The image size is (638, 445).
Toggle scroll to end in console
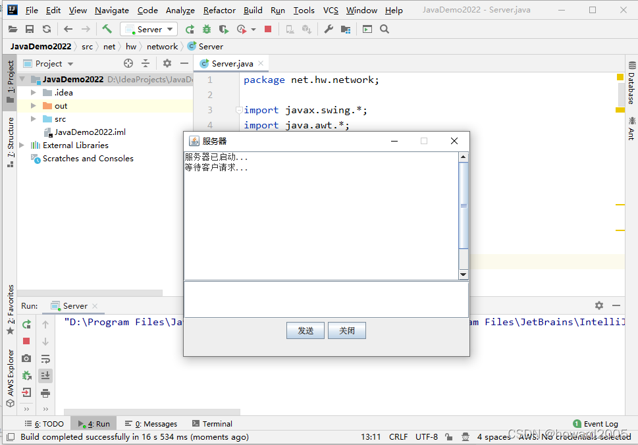pos(45,375)
